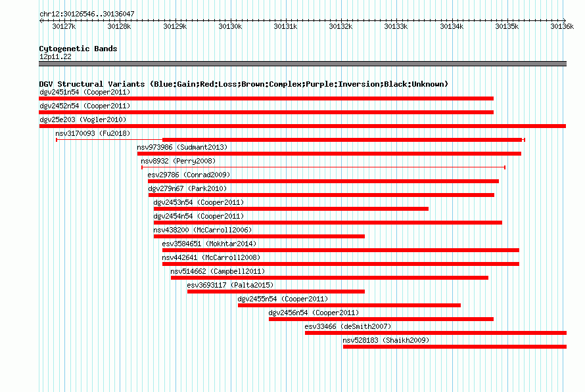The image size is (585, 392).
Task: Click the left arrowhead of the ruler
Action: 41,20
